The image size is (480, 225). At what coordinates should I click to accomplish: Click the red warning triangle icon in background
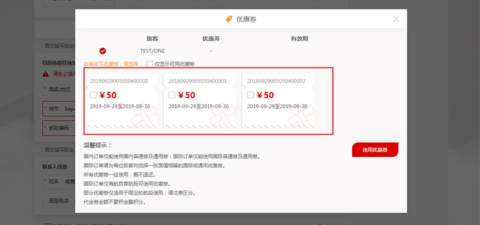pyautogui.click(x=46, y=74)
